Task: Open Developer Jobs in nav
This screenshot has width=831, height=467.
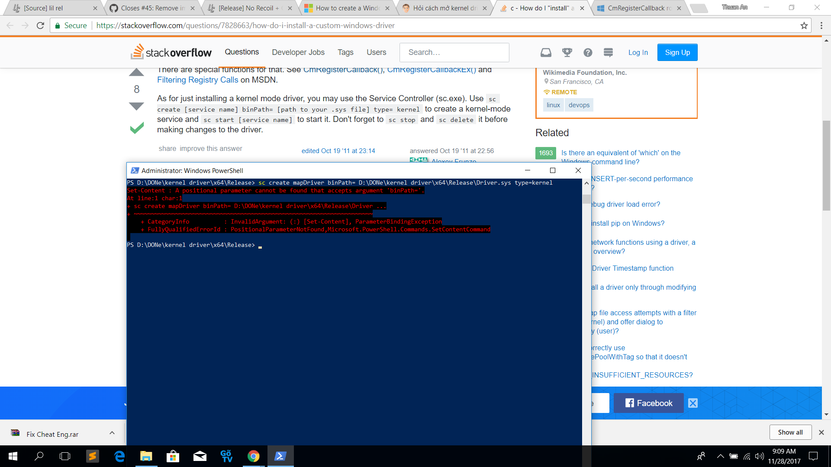Action: click(298, 52)
